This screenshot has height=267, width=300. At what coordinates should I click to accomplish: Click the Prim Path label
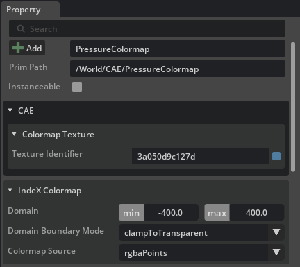[x=28, y=67]
